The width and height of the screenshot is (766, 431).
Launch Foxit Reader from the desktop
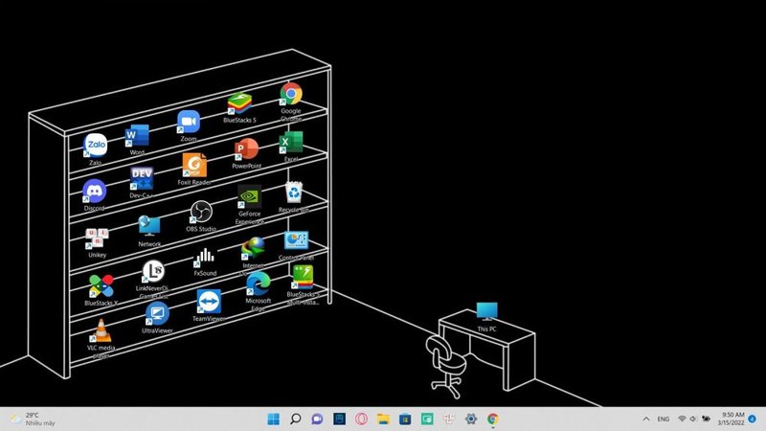(x=194, y=165)
